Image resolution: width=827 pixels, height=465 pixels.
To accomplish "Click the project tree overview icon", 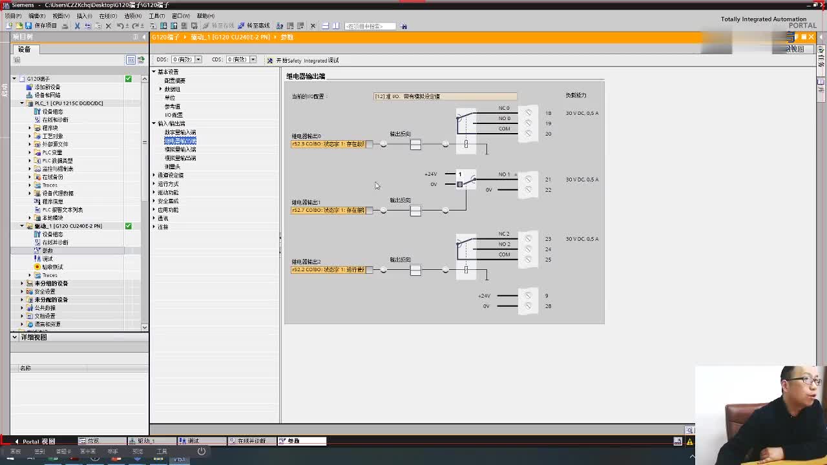I will [x=140, y=59].
